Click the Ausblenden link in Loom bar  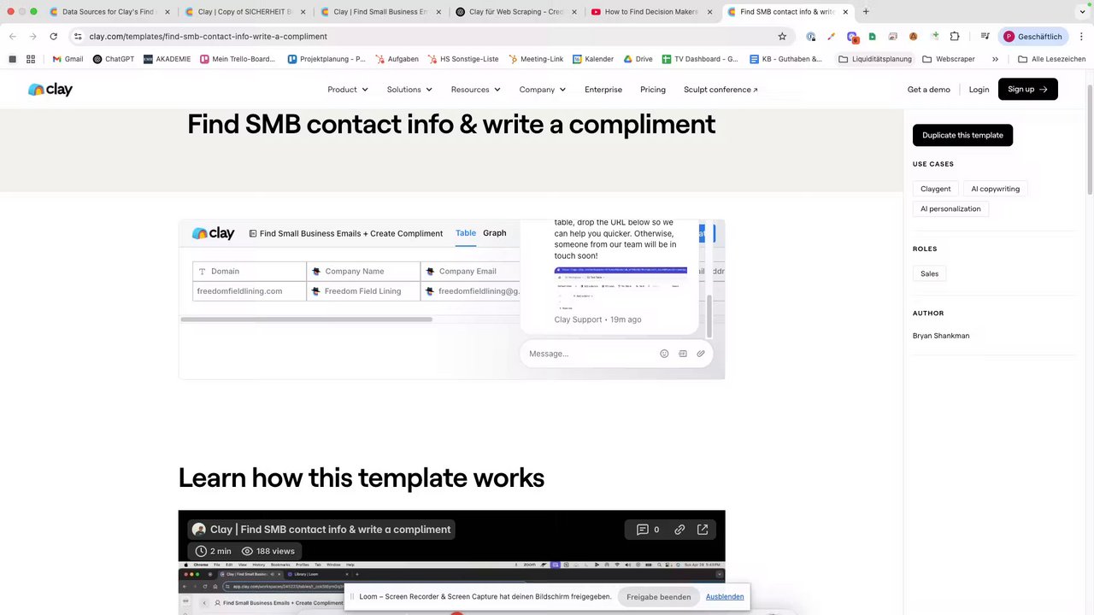[725, 597]
